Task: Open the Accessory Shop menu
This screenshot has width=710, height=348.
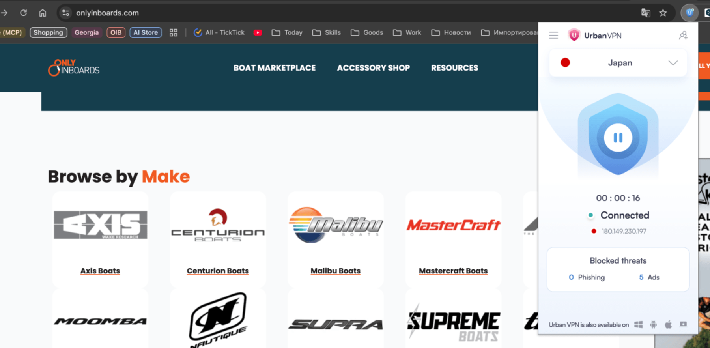Action: (x=374, y=68)
